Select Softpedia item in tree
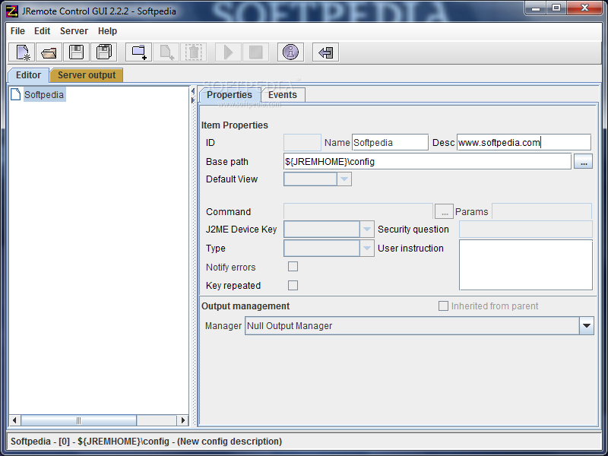 [x=44, y=94]
